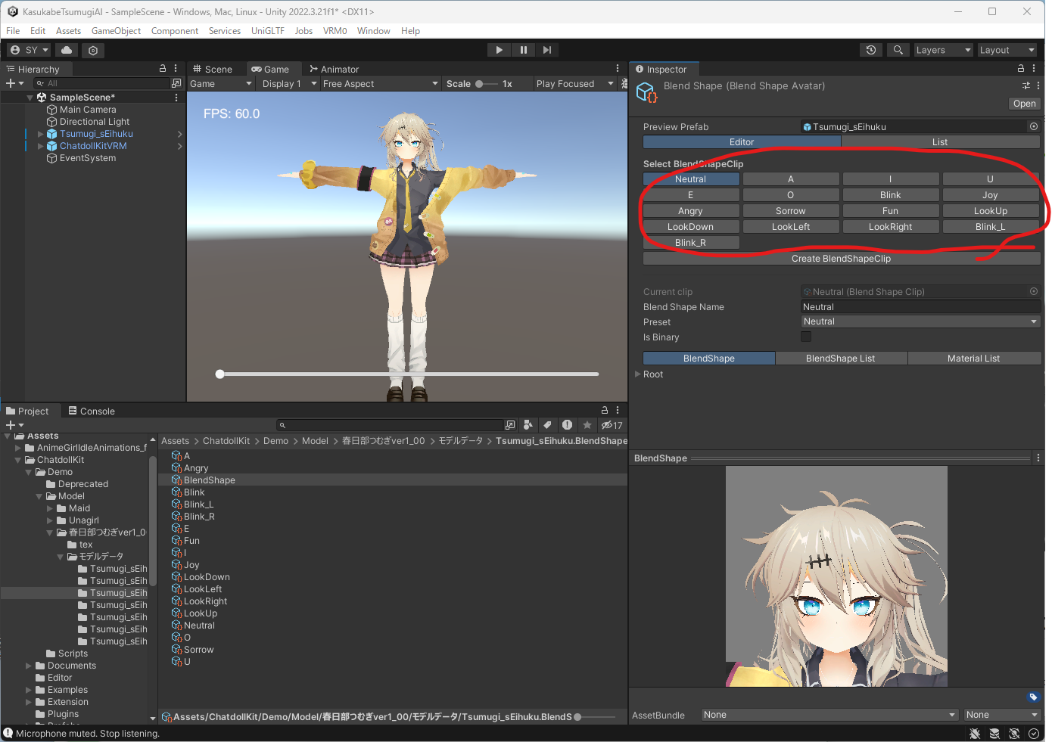Image resolution: width=1052 pixels, height=742 pixels.
Task: Adjust Project panel icon size slider
Action: point(595,716)
